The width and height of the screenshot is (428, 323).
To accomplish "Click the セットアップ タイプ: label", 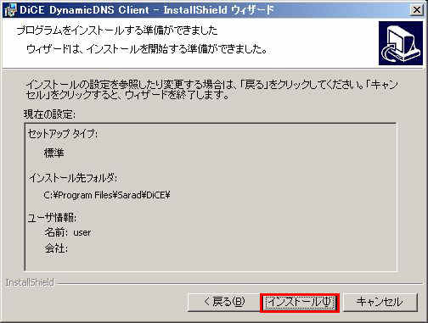I will click(x=62, y=134).
